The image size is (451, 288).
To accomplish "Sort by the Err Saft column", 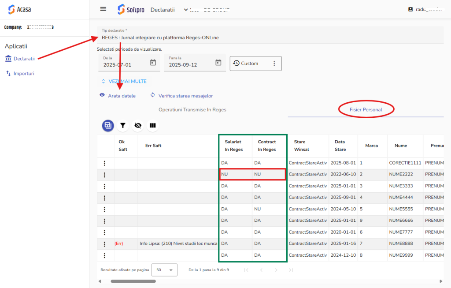I will pyautogui.click(x=153, y=146).
